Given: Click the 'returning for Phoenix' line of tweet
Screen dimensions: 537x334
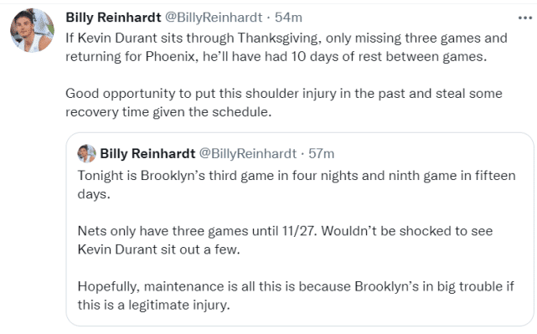Looking at the screenshot, I should point(276,56).
